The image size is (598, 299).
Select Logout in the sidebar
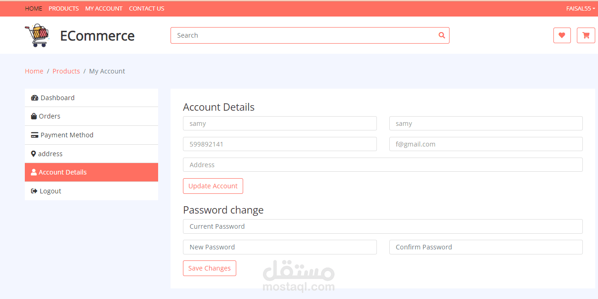91,191
